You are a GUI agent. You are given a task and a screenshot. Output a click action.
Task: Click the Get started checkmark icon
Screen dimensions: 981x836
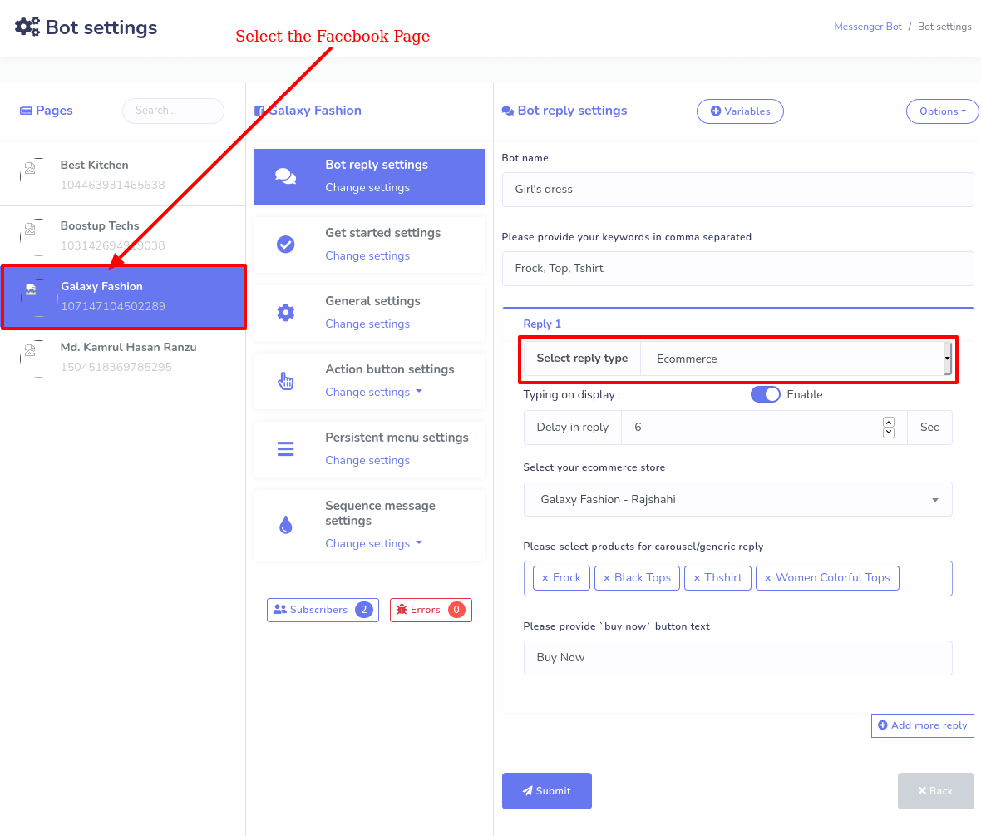click(x=286, y=245)
